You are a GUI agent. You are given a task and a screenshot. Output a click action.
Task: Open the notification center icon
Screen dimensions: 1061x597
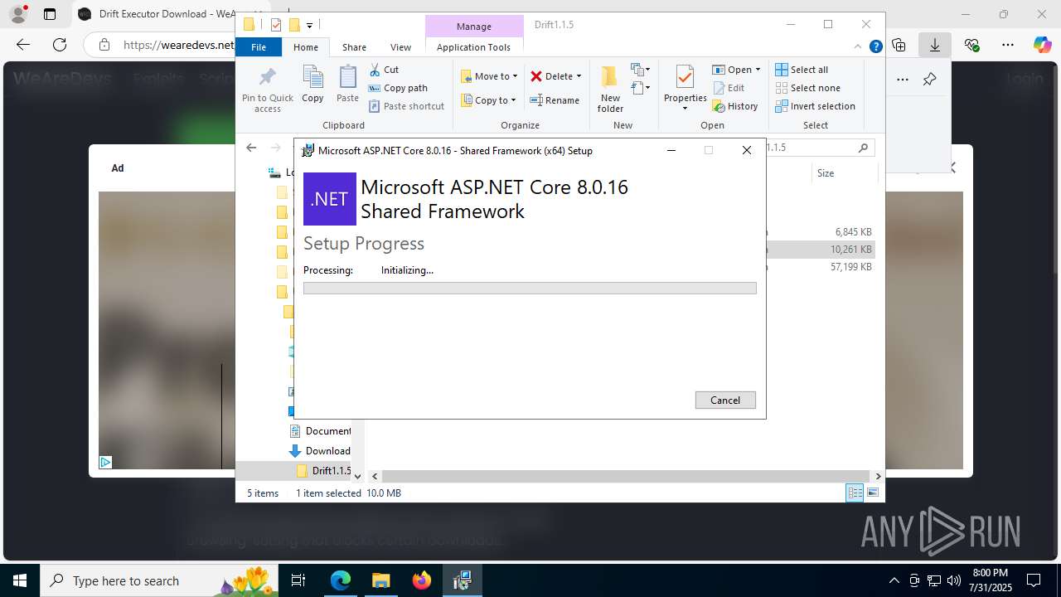coord(1034,580)
